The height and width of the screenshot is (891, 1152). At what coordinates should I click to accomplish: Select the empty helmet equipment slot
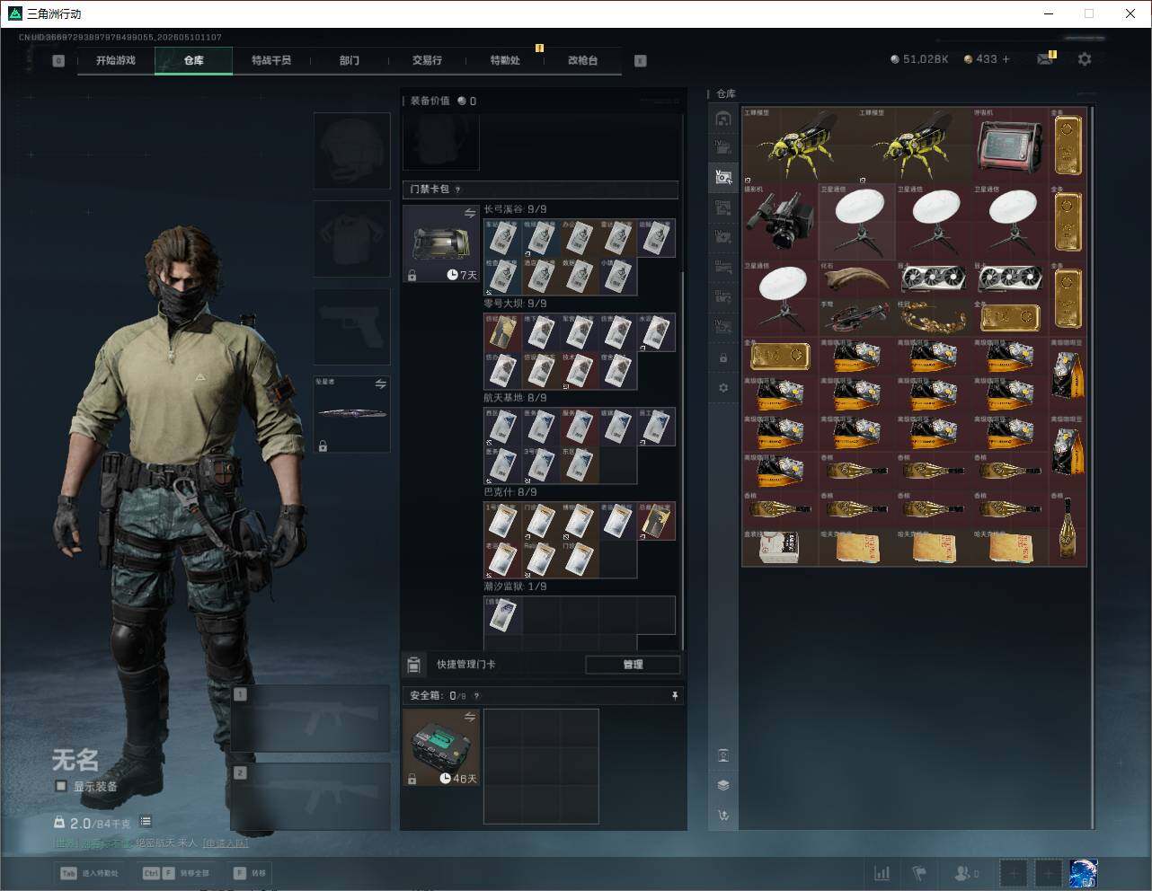(x=351, y=150)
